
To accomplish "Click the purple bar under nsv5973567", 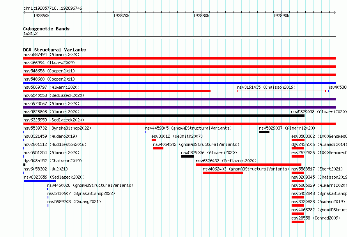I will (x=179, y=107).
